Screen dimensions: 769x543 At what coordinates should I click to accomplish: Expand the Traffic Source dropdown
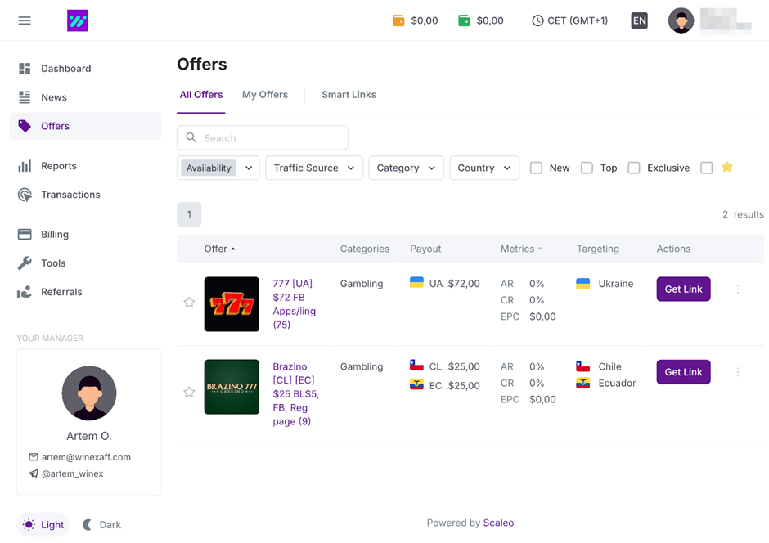tap(314, 168)
